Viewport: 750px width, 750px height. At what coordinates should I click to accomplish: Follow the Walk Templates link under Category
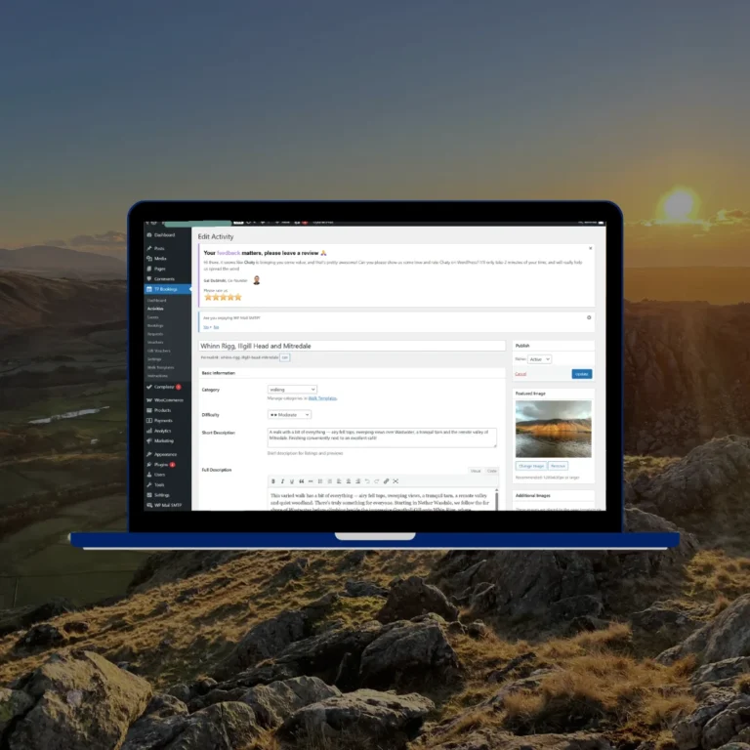tap(322, 398)
